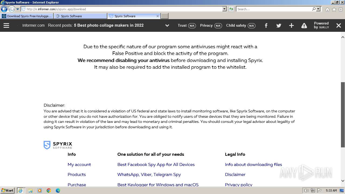Open recent pages dropdown beside navigation arrows
The image size is (345, 194).
18,9
